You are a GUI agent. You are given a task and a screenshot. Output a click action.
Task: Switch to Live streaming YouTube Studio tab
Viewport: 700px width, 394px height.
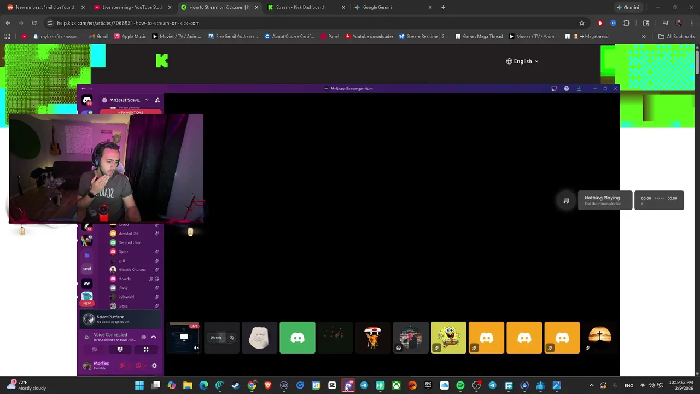point(132,7)
